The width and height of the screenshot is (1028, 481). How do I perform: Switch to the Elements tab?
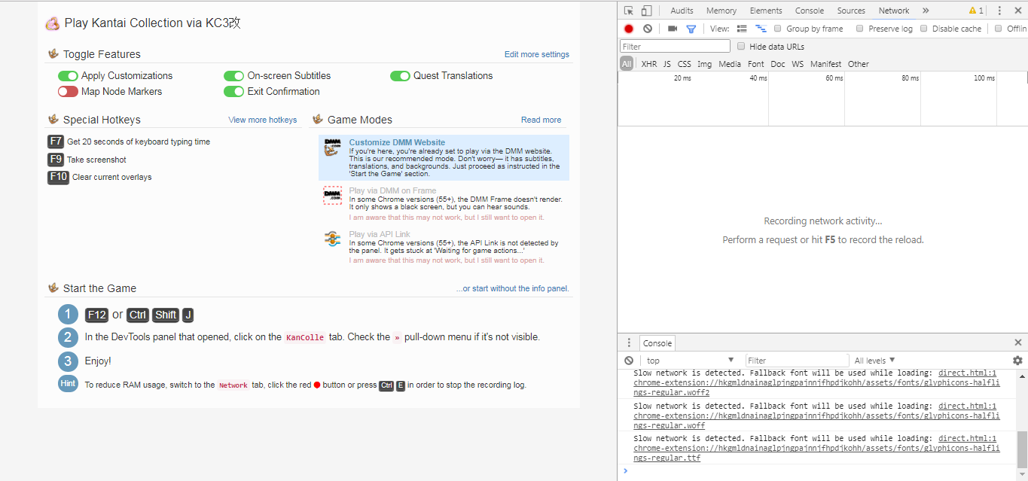click(766, 11)
